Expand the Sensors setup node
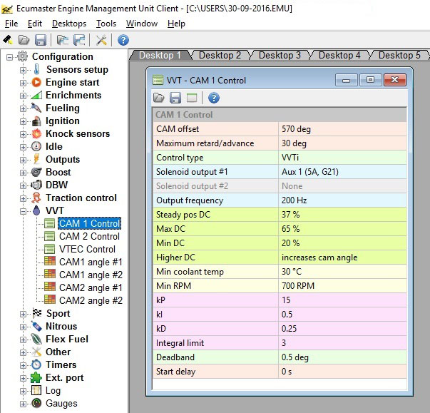430x413 pixels. pyautogui.click(x=24, y=70)
